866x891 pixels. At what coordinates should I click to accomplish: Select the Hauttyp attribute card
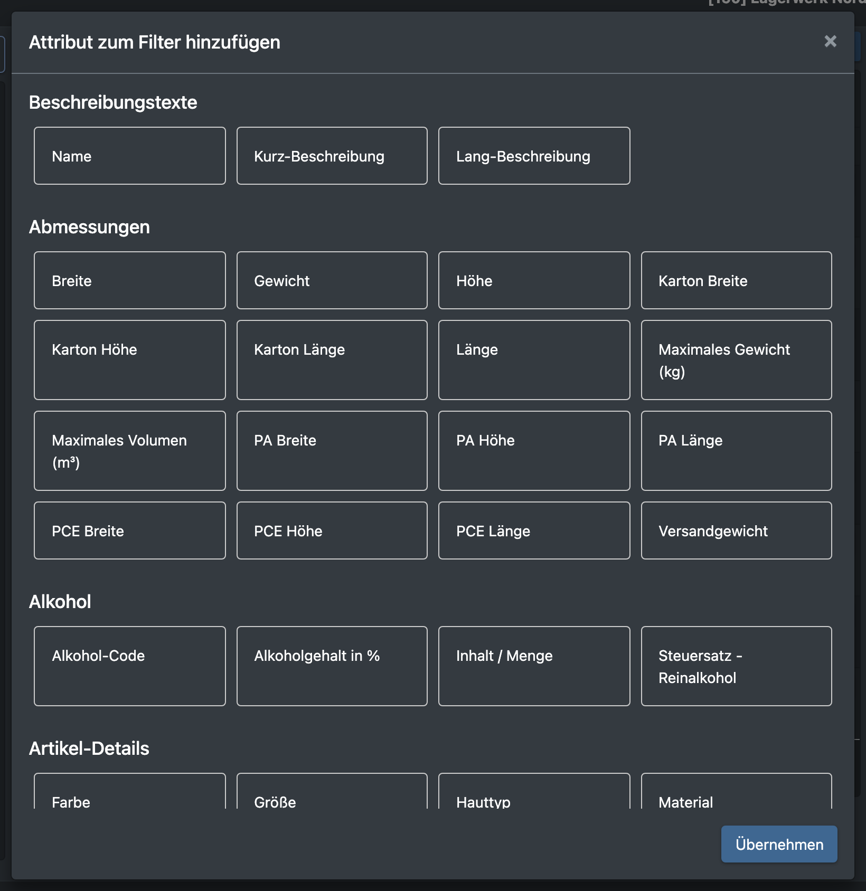pos(534,791)
